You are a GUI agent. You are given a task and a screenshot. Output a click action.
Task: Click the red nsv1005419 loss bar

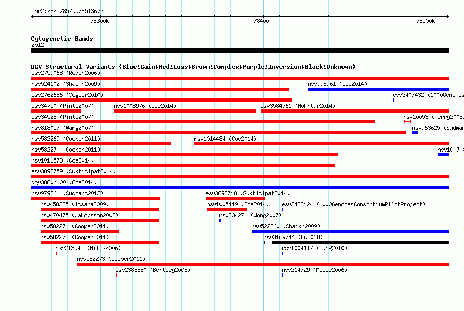(x=227, y=209)
